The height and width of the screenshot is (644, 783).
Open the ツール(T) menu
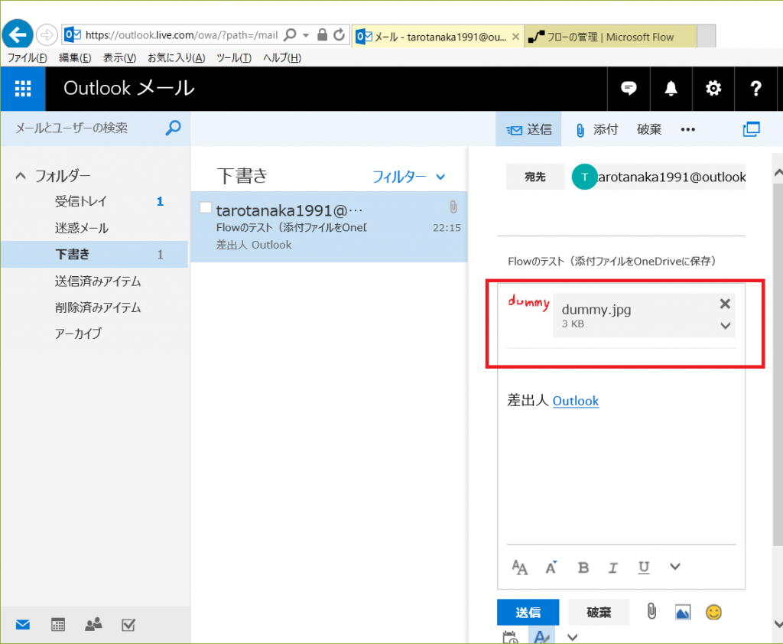pyautogui.click(x=234, y=58)
